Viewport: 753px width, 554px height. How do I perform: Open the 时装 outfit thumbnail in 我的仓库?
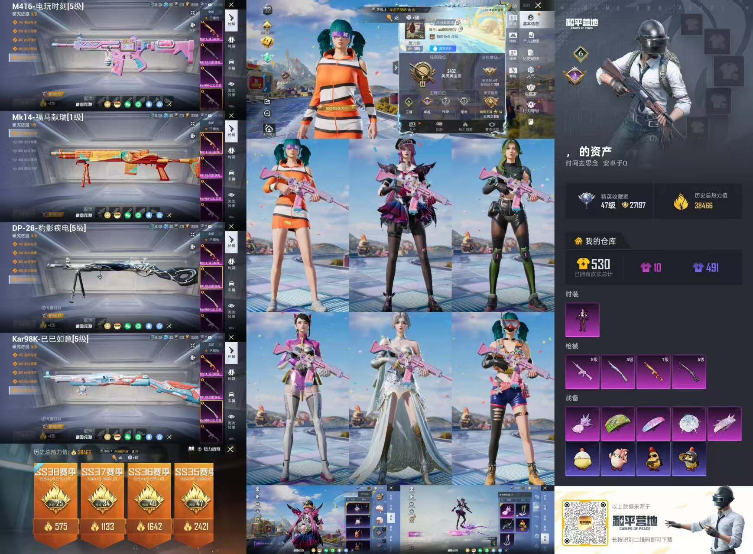click(582, 320)
